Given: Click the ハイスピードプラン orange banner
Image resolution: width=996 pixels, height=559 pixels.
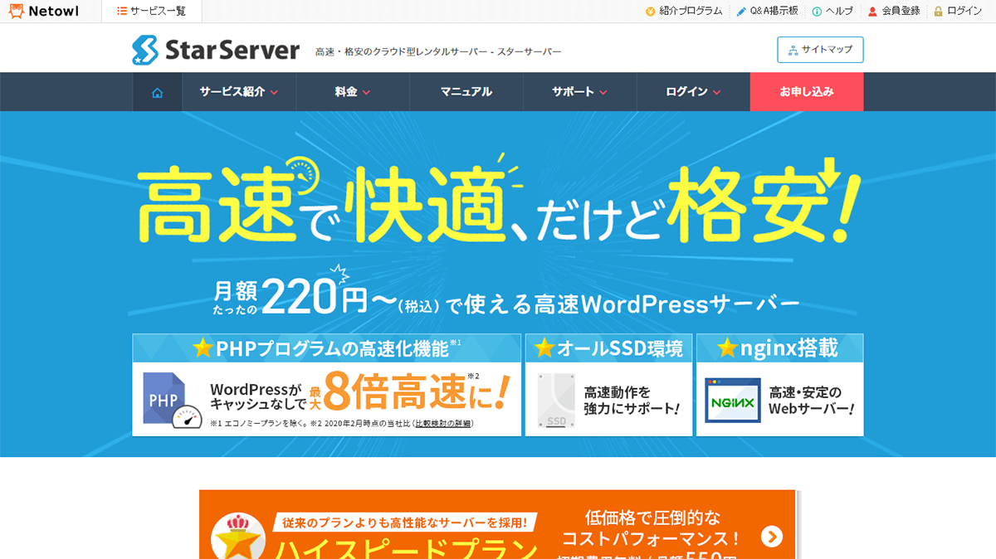Looking at the screenshot, I should [x=498, y=527].
